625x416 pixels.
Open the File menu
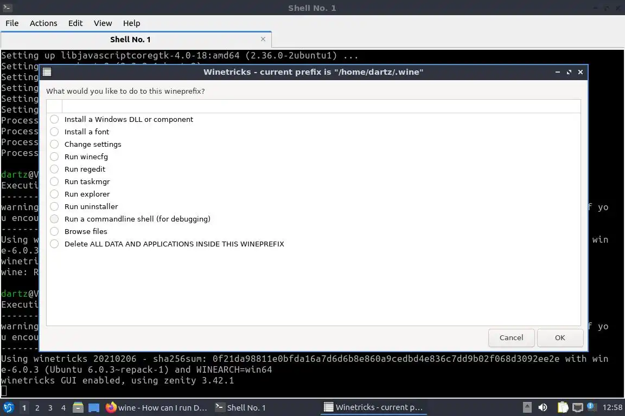click(12, 23)
